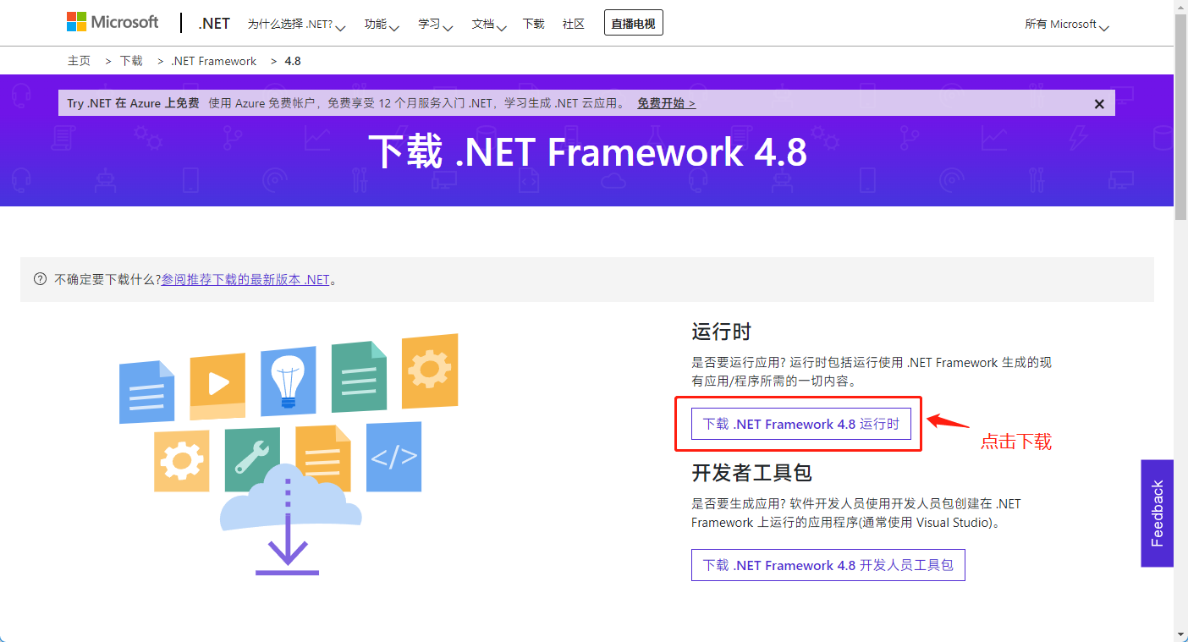Open the 社区 menu item

point(574,25)
